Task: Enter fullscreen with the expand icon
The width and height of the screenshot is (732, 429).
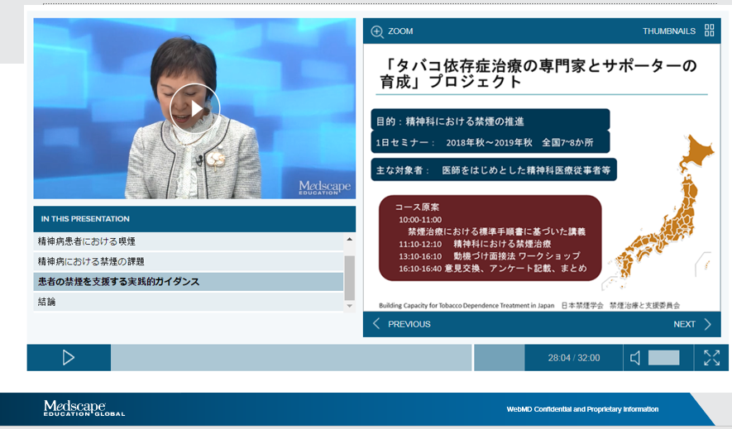Action: 711,358
